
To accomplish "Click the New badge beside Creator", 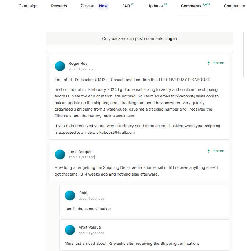I will pos(103,6).
